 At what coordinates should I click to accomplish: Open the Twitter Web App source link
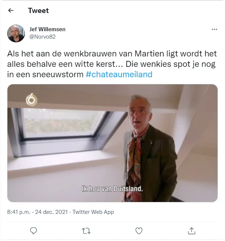click(x=93, y=212)
